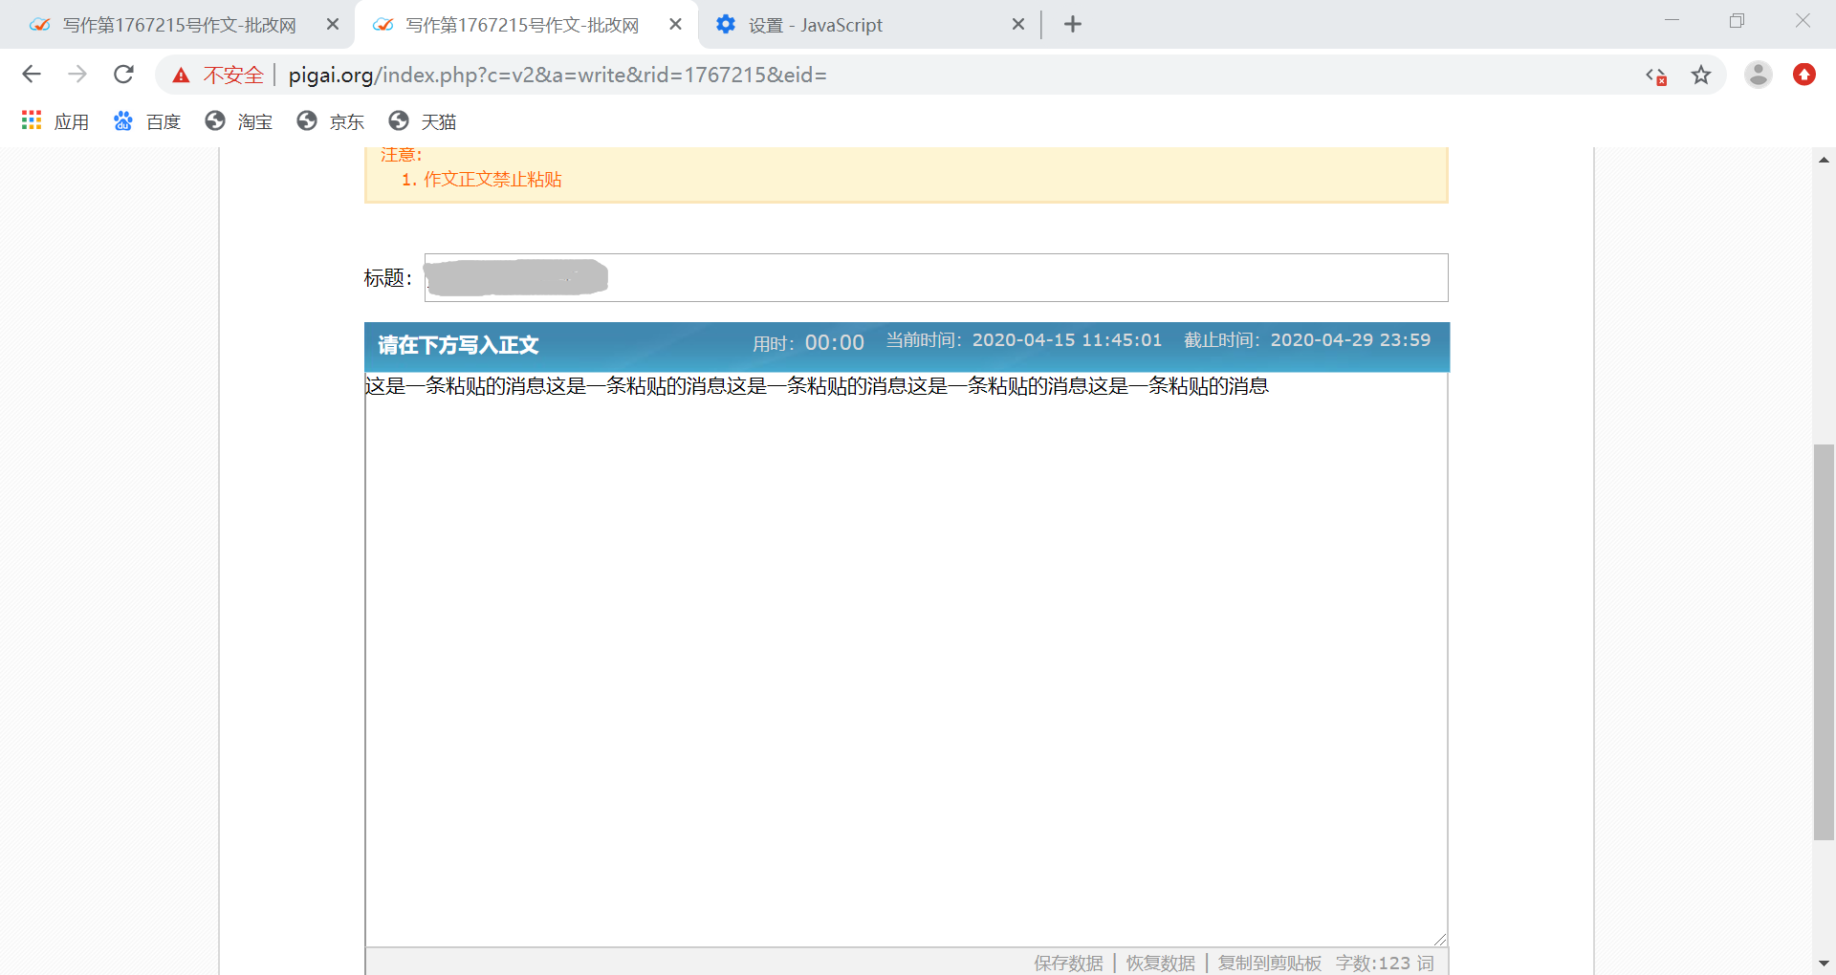Reload the current page
The image size is (1836, 975).
123,75
